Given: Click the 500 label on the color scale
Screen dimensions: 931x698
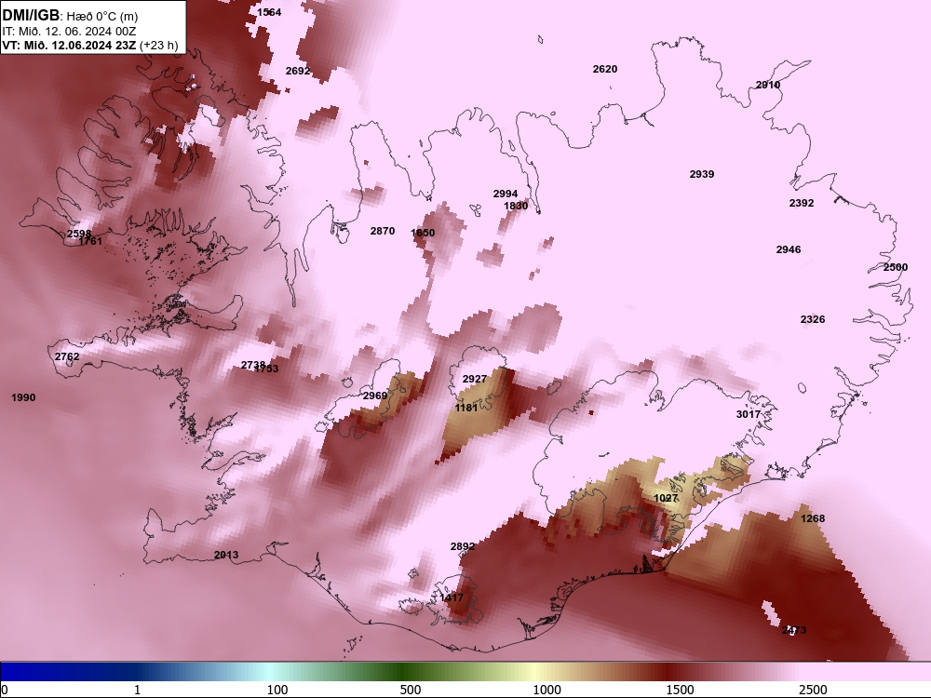Looking at the screenshot, I should click(411, 690).
